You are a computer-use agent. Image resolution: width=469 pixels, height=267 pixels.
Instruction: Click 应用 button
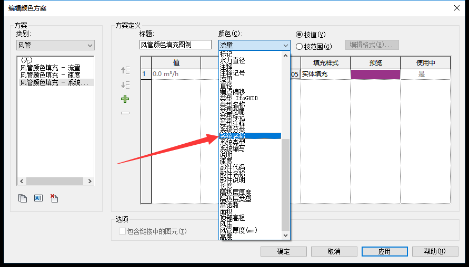pos(385,251)
